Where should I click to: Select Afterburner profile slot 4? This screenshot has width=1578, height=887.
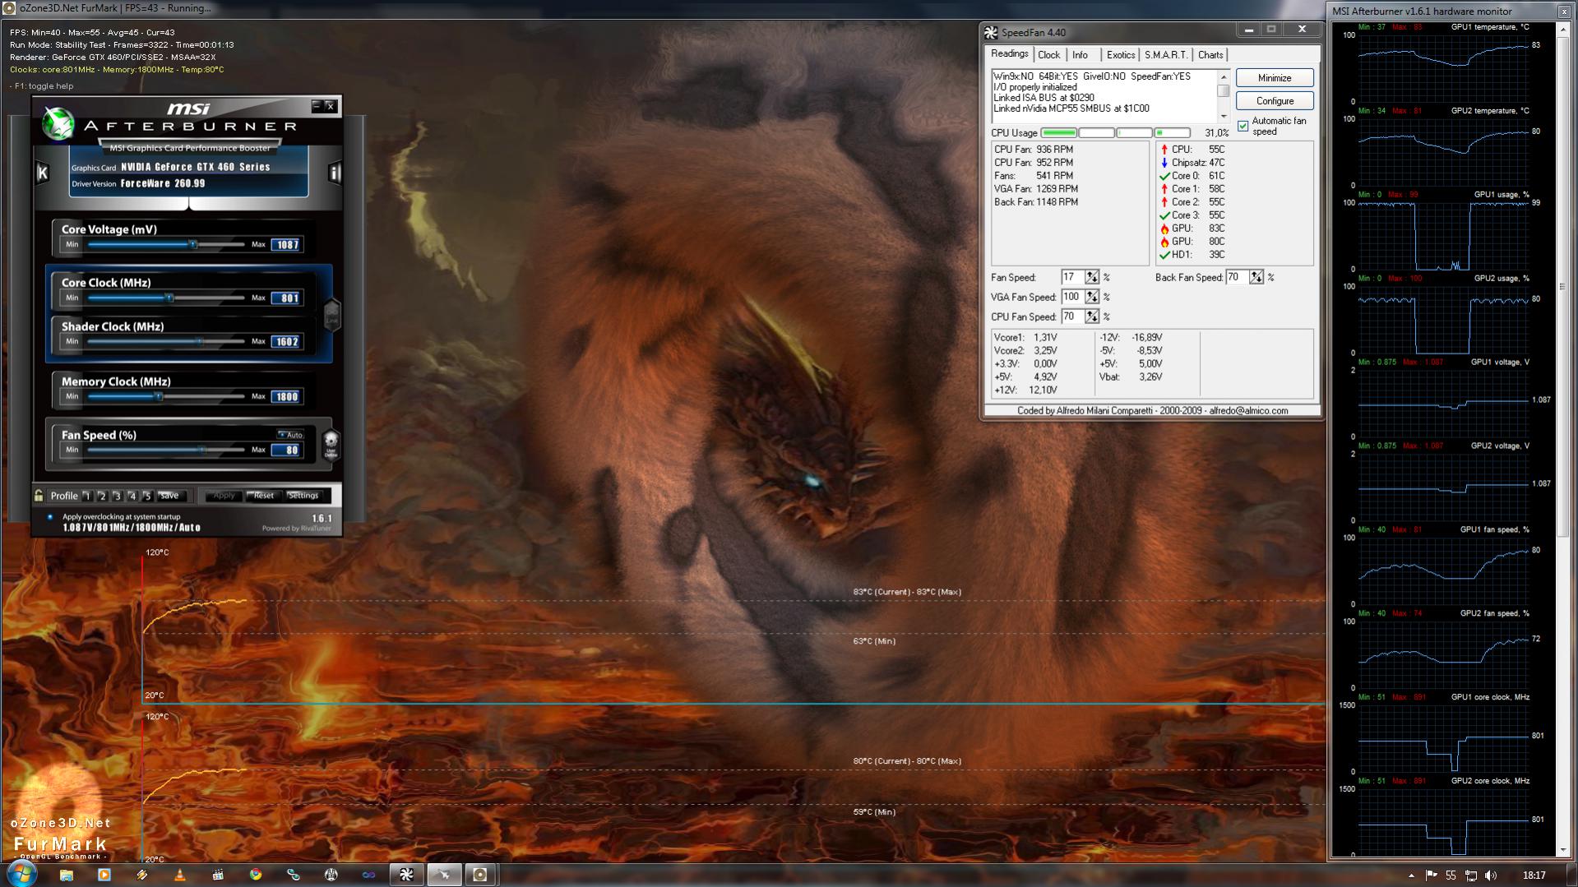(x=132, y=496)
